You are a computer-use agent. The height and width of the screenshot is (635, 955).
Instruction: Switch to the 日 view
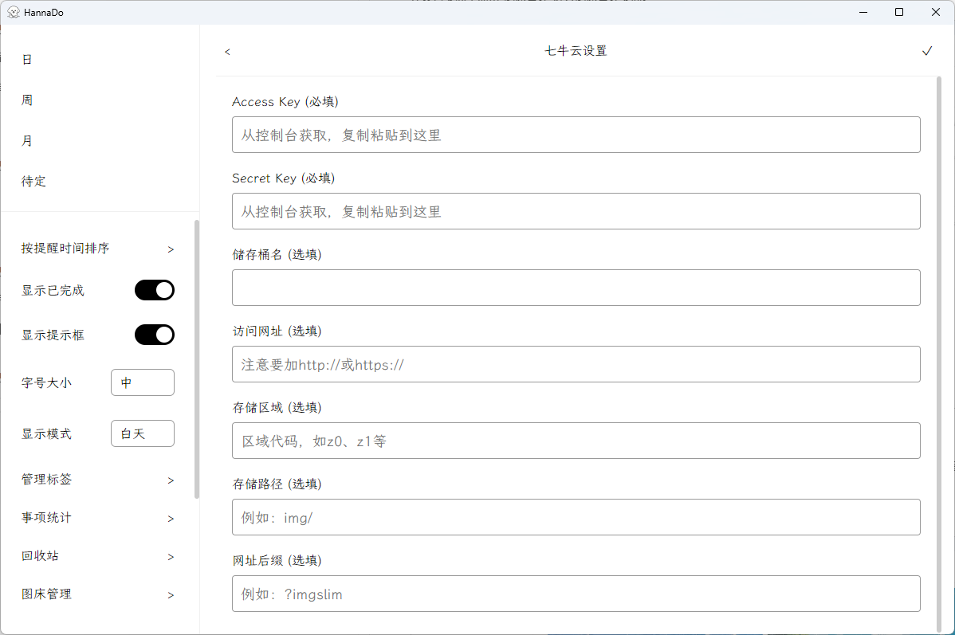(27, 60)
